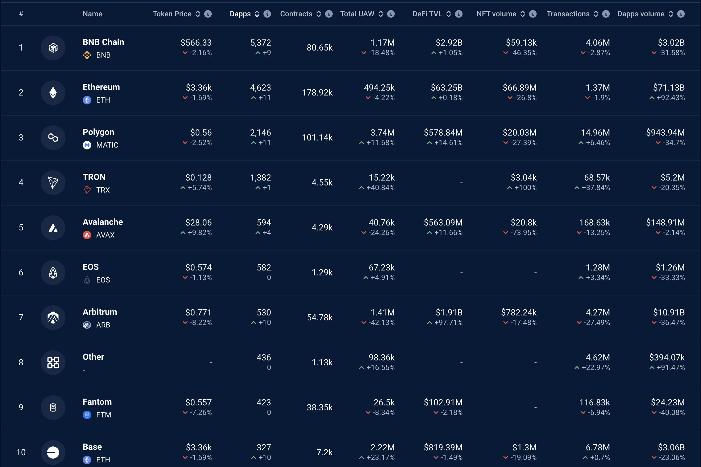Sort table by Dapps arrows
Screen dimensions: 701x467
coord(257,14)
